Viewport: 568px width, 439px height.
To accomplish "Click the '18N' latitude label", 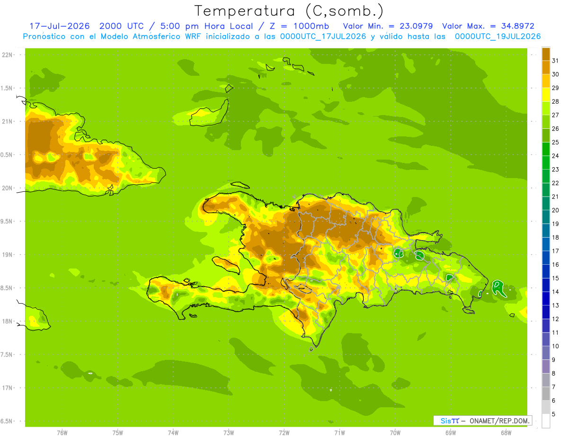I will click(8, 321).
